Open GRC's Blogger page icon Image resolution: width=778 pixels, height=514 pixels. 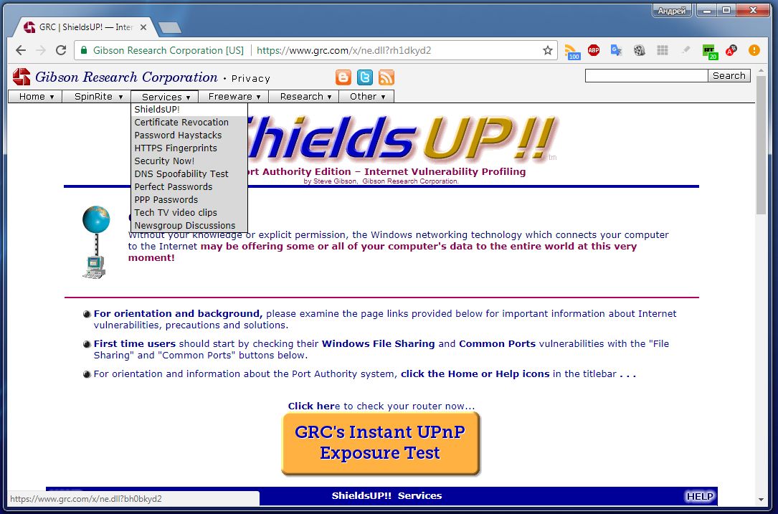[x=343, y=77]
